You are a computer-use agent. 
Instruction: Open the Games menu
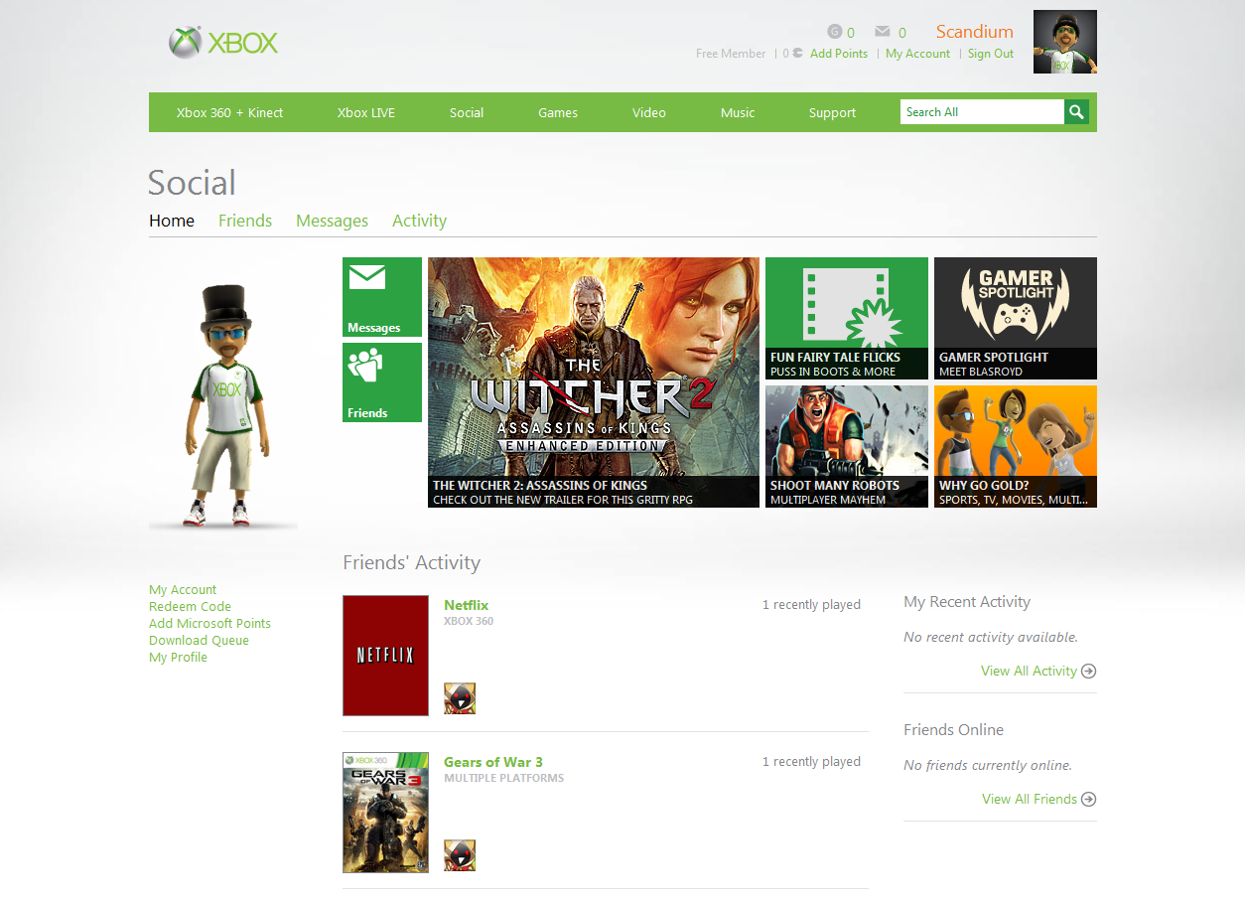click(558, 112)
